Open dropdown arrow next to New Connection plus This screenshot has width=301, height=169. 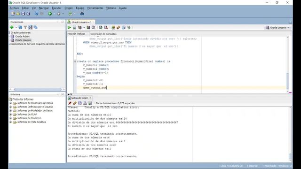[16, 27]
